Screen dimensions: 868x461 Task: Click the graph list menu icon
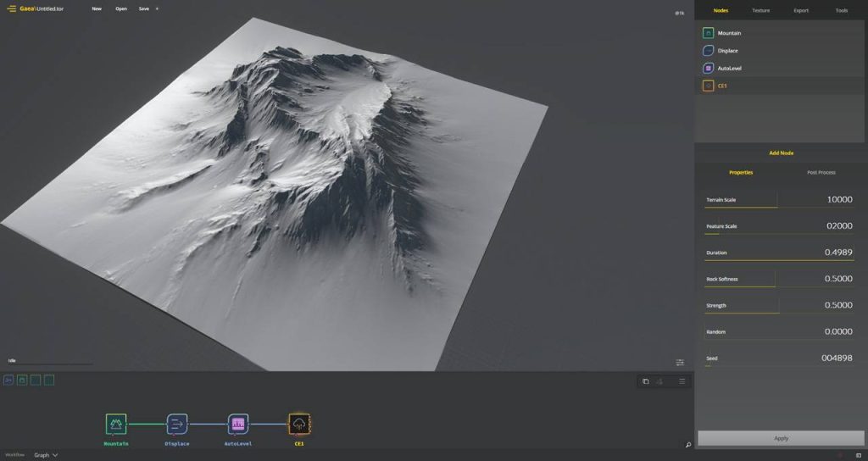tap(682, 381)
